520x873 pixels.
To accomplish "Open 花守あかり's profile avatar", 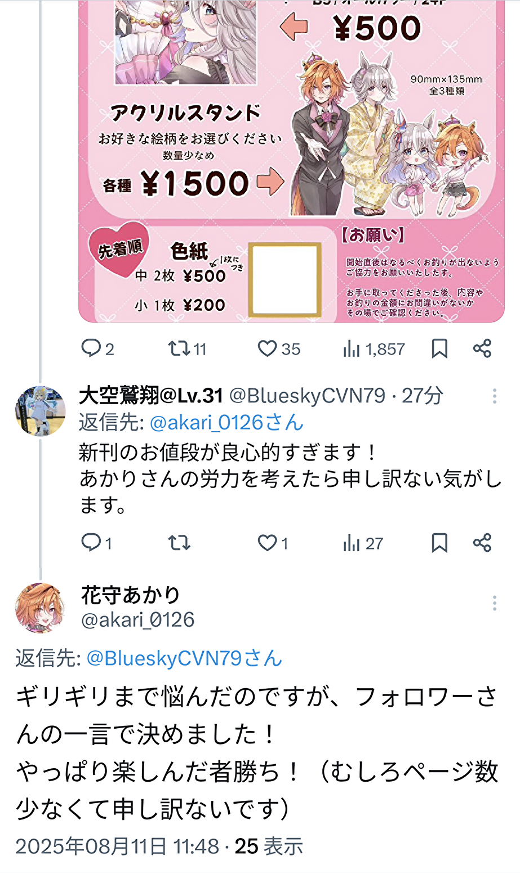I will tap(40, 608).
